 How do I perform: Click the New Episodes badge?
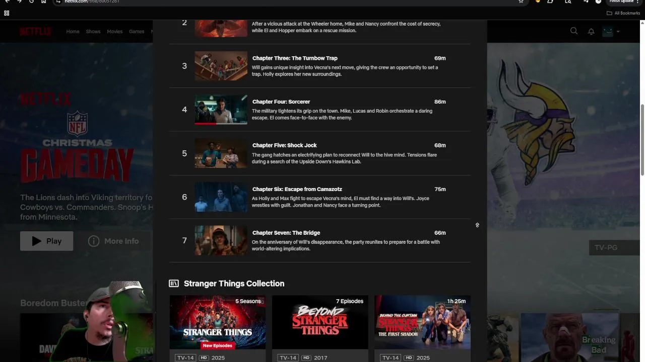[218, 345]
